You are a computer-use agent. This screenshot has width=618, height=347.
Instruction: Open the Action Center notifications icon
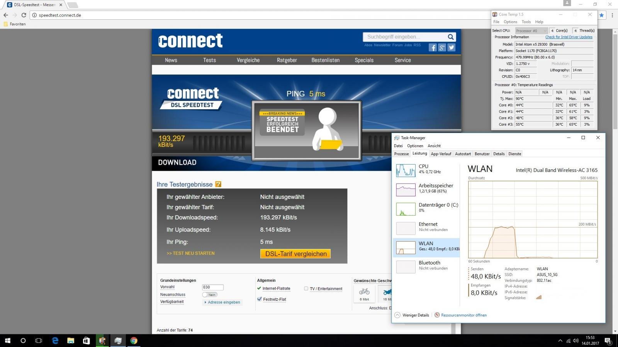tap(608, 341)
